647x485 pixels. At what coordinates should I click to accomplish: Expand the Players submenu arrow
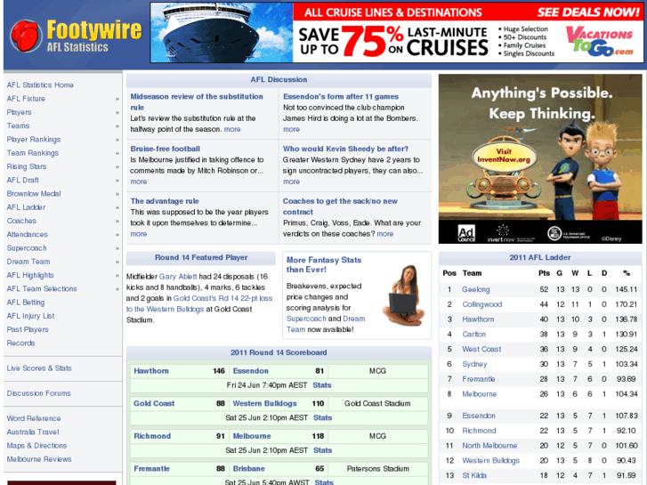pyautogui.click(x=117, y=113)
